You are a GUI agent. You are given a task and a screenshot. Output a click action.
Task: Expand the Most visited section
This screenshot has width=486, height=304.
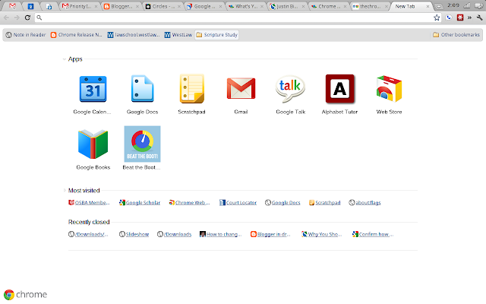[x=64, y=191]
